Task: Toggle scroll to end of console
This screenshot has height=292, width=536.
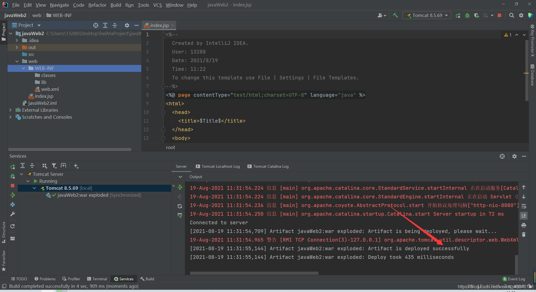Action: (524, 216)
